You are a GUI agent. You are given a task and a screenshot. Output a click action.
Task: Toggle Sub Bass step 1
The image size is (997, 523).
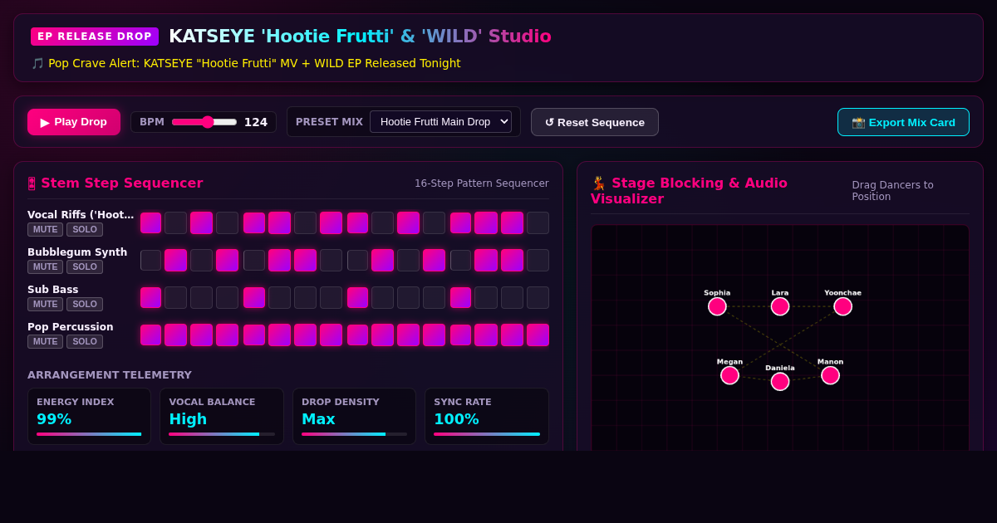click(151, 297)
